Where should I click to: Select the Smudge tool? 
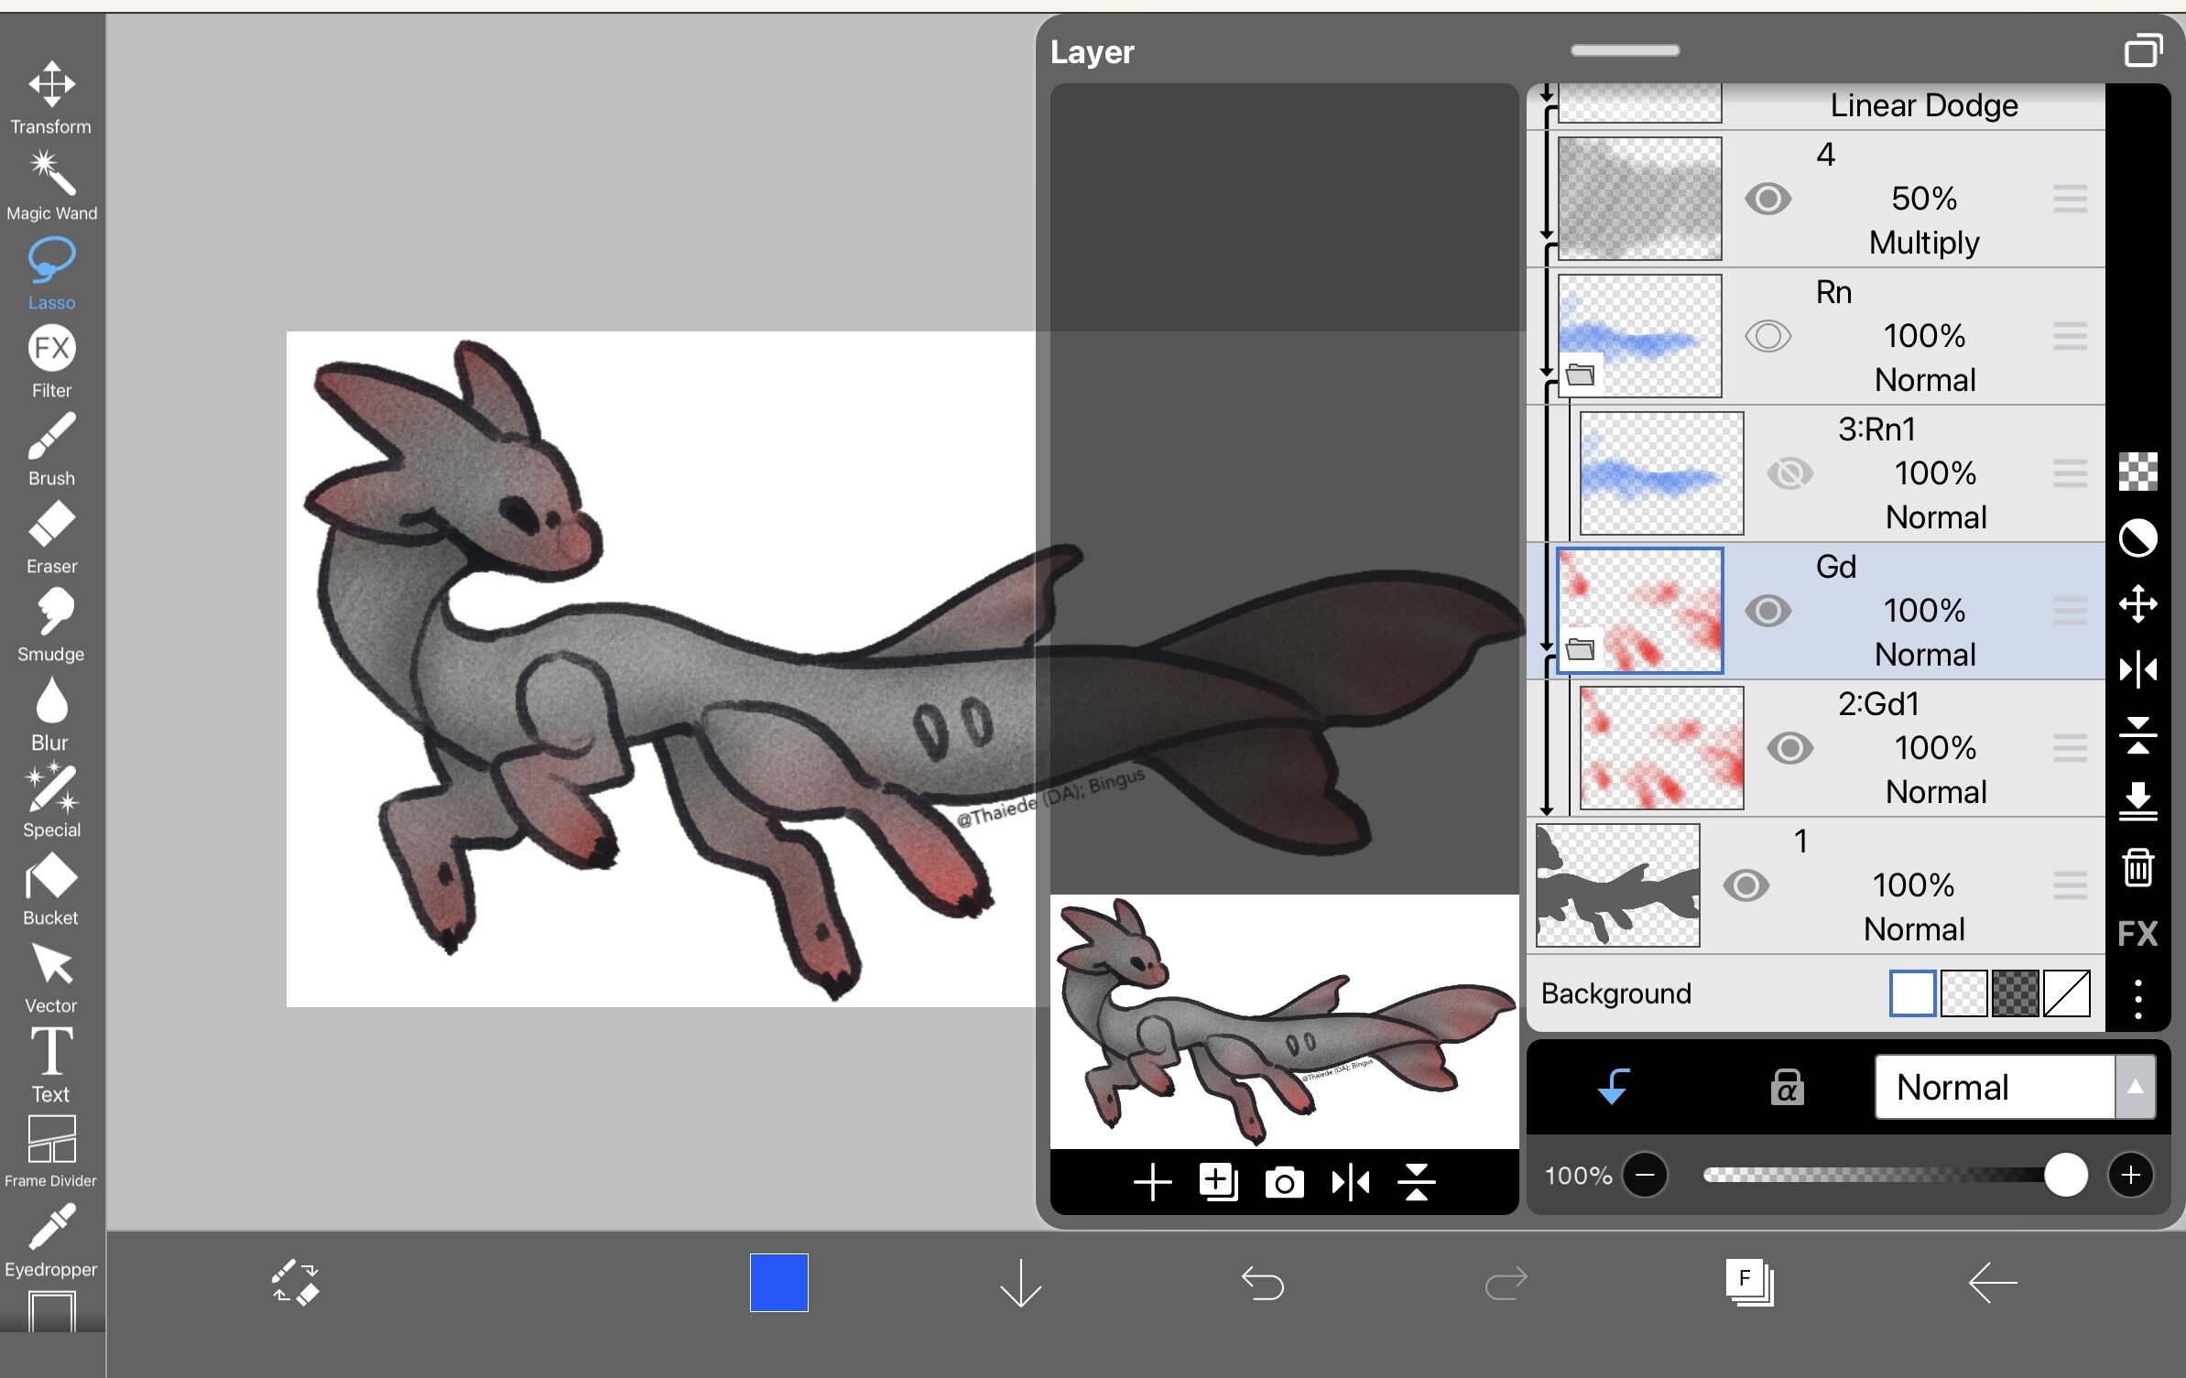point(51,625)
